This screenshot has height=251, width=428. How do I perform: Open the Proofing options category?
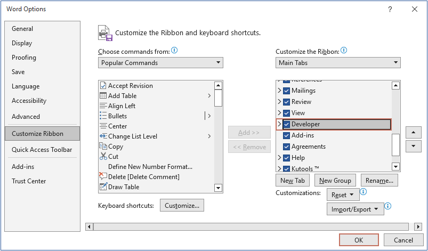click(24, 58)
